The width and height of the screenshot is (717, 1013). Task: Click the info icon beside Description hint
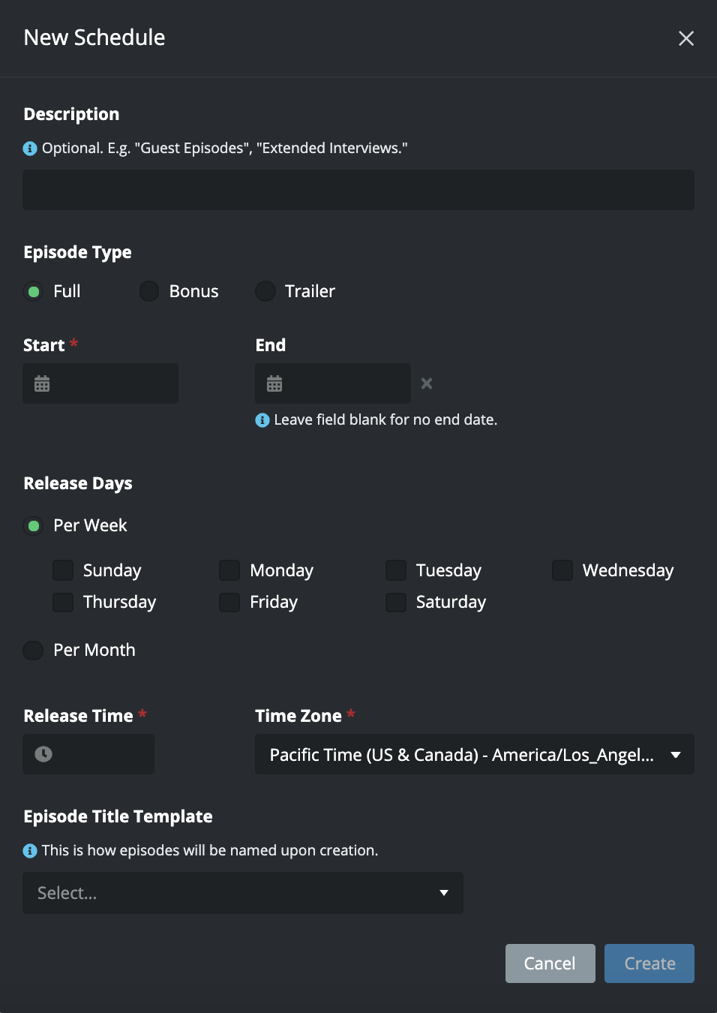[x=30, y=149]
